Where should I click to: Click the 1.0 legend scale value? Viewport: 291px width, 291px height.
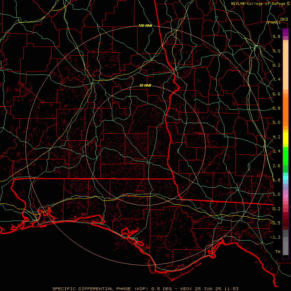click(x=276, y=194)
